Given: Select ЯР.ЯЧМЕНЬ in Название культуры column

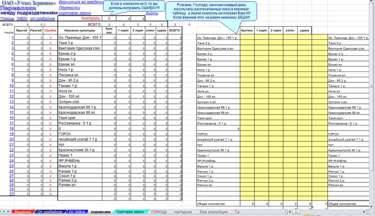Looking at the screenshot, I should coord(80,161).
